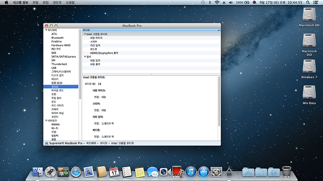Open iTunes music note icon

(x=191, y=172)
